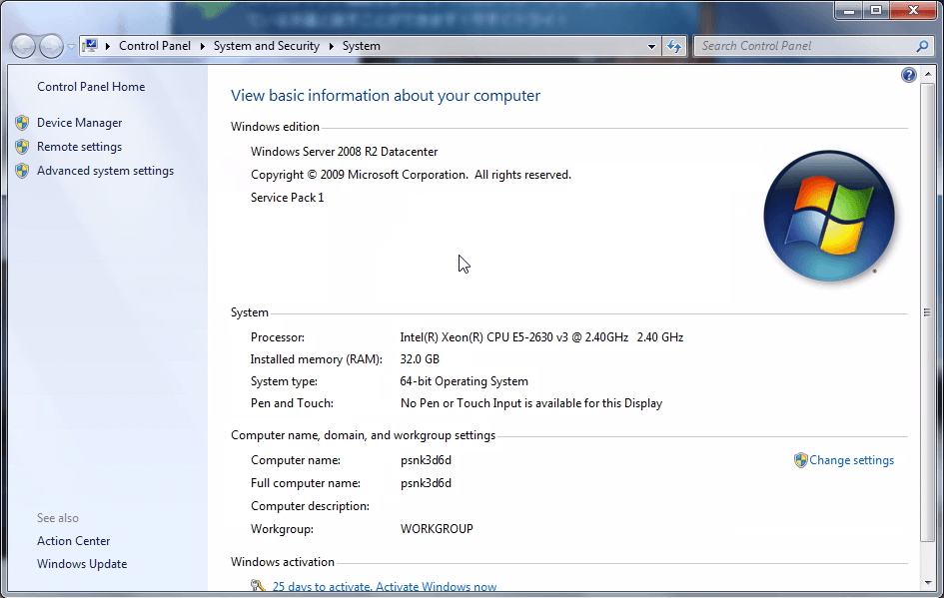The image size is (944, 598).
Task: Open Action Center link
Action: [x=74, y=541]
